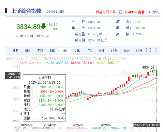
Task: Open the 智能交易工具 link
Action: 106,12
